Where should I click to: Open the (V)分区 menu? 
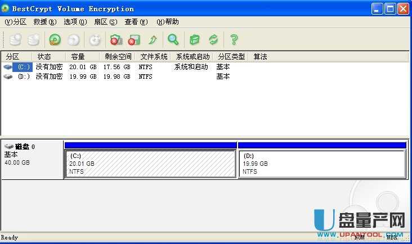pos(16,22)
